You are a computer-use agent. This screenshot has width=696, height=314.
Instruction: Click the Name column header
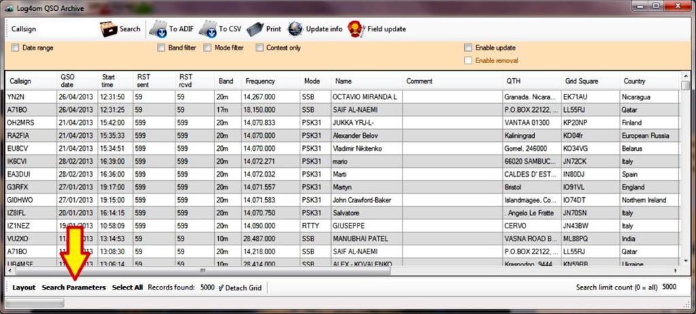coord(366,82)
